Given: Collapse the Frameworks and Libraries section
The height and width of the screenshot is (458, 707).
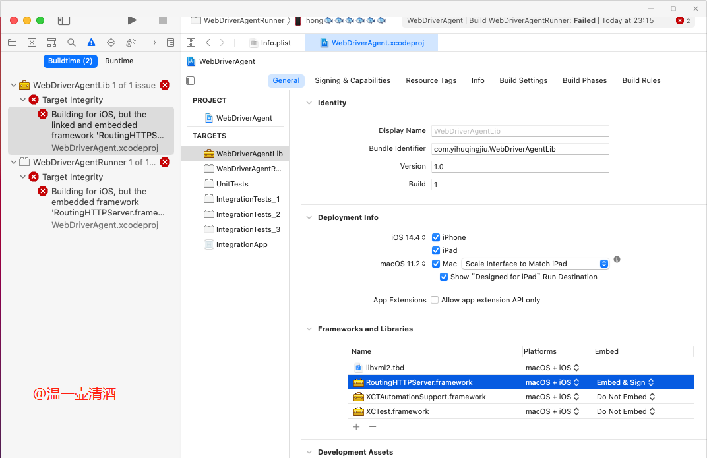Looking at the screenshot, I should [309, 329].
